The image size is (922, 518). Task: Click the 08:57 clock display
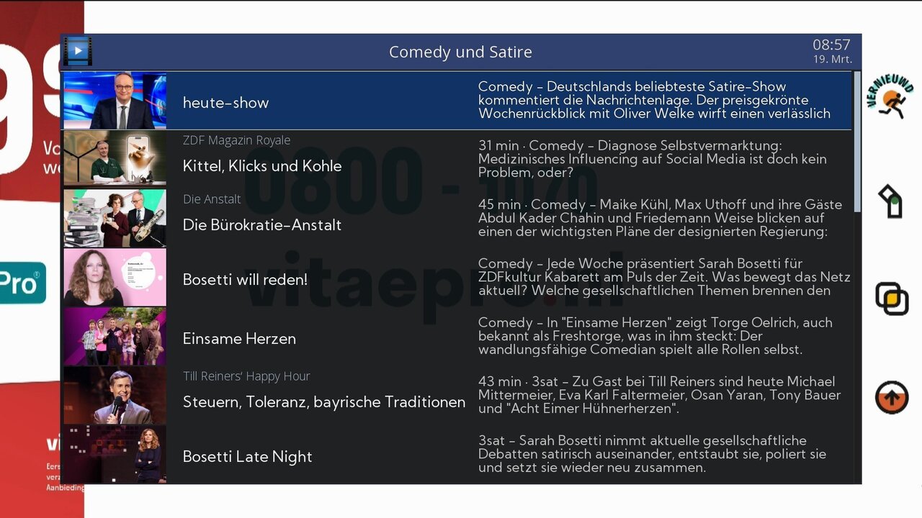click(832, 45)
